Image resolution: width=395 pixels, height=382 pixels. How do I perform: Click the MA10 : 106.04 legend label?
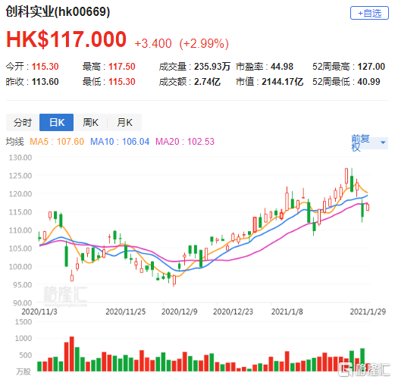click(x=120, y=142)
